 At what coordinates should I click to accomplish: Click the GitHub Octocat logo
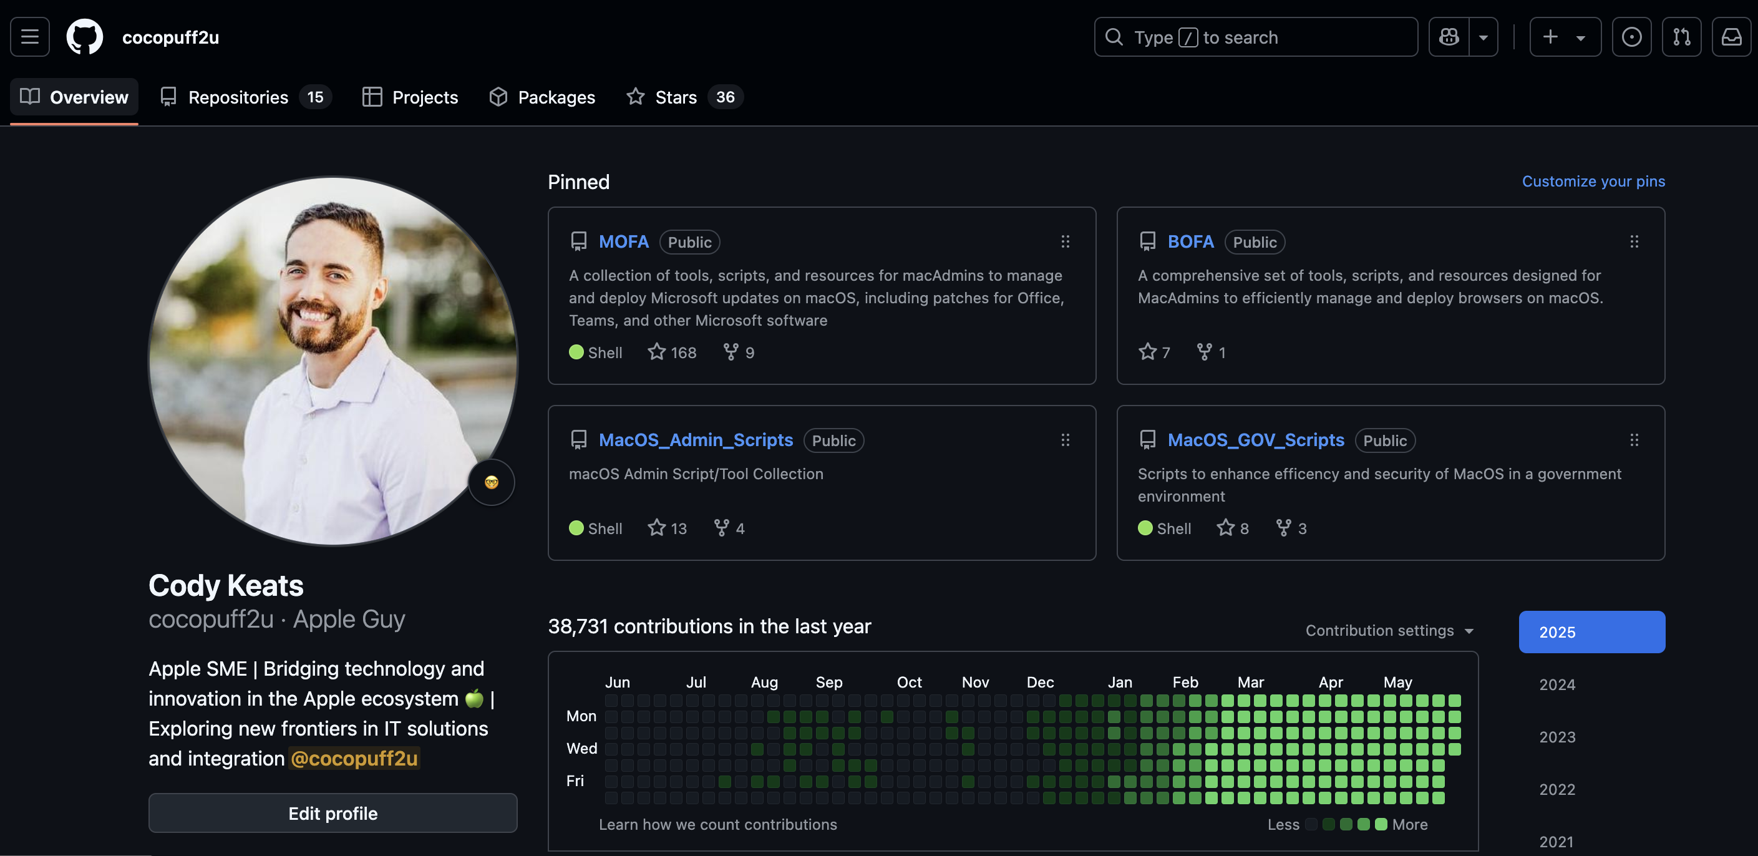[x=85, y=37]
